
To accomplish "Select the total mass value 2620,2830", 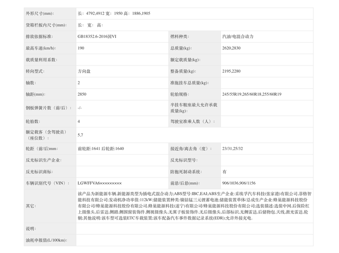I will [231, 48].
